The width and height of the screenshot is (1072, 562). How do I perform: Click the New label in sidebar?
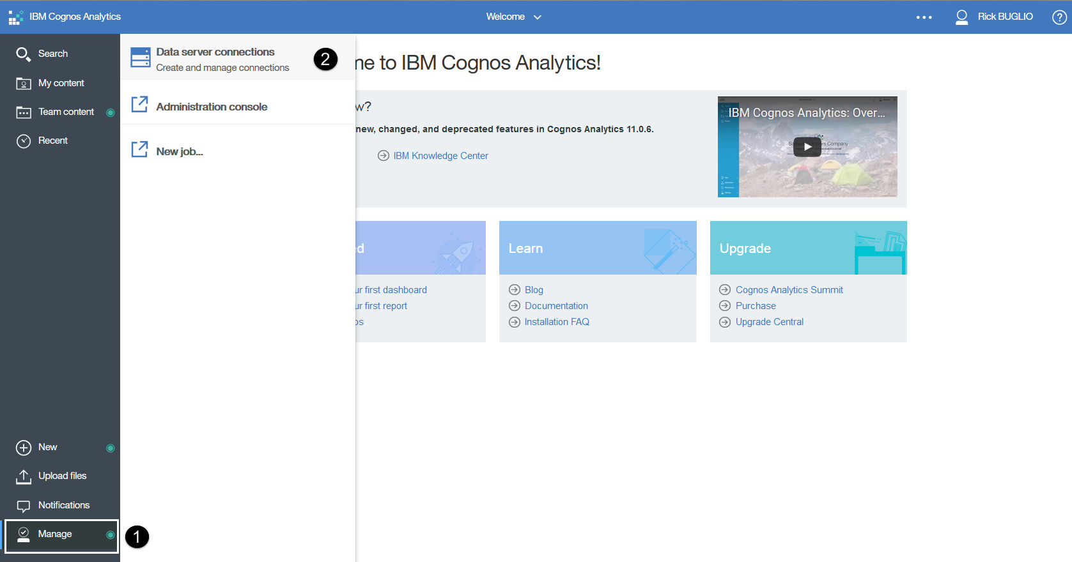pyautogui.click(x=47, y=447)
